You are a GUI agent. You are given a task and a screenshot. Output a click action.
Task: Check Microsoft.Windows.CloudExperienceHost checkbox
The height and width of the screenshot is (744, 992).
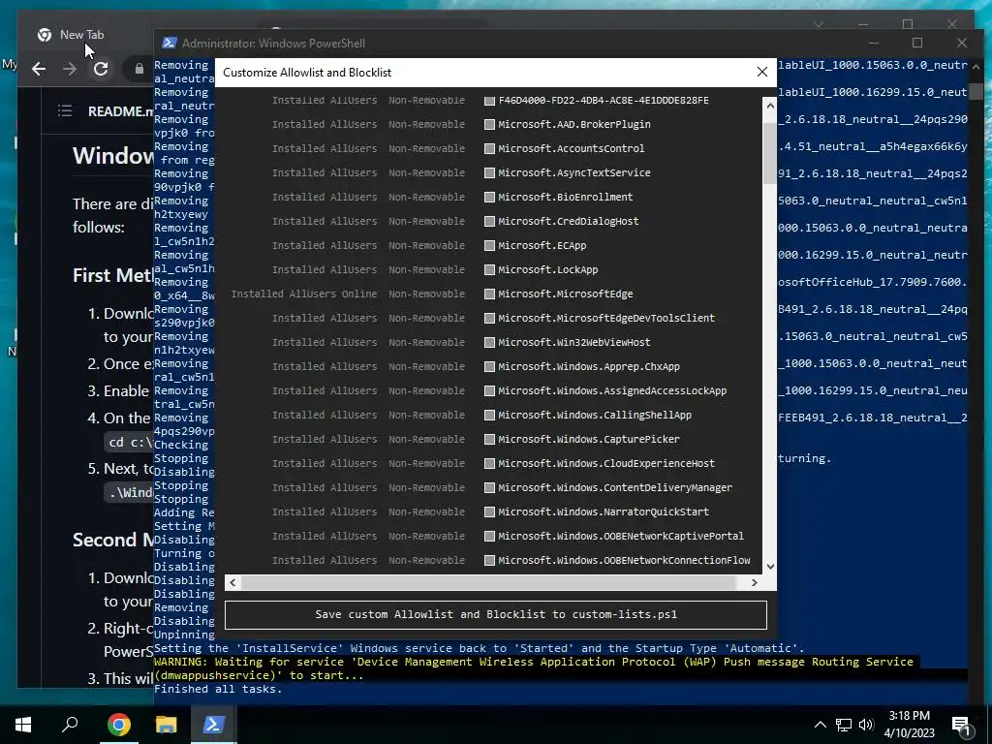(x=489, y=464)
